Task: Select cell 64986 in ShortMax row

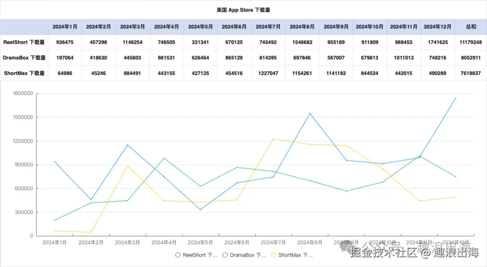Action: [x=64, y=73]
